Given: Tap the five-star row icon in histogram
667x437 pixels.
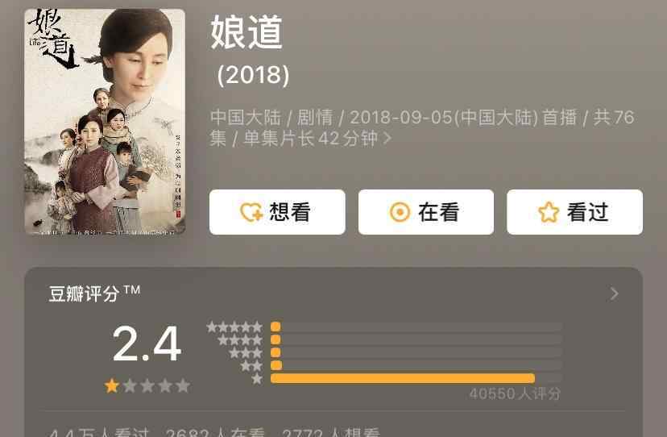Looking at the screenshot, I should pyautogui.click(x=234, y=327).
